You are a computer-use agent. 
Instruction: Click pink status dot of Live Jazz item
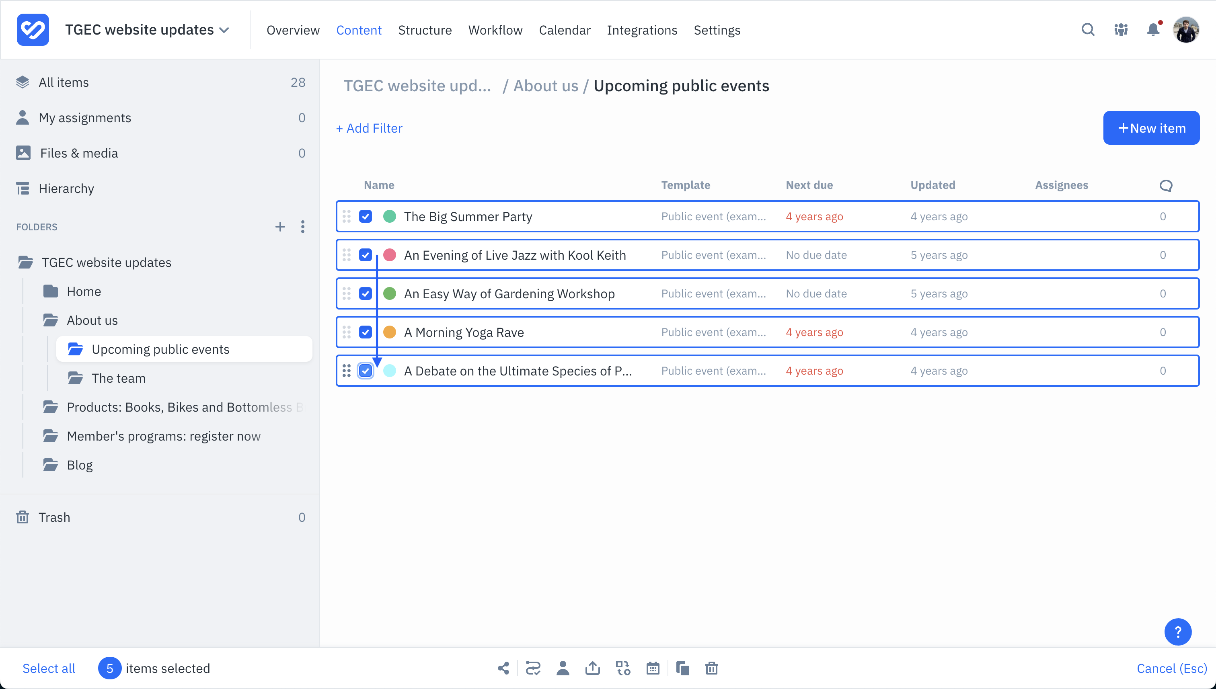pyautogui.click(x=389, y=255)
